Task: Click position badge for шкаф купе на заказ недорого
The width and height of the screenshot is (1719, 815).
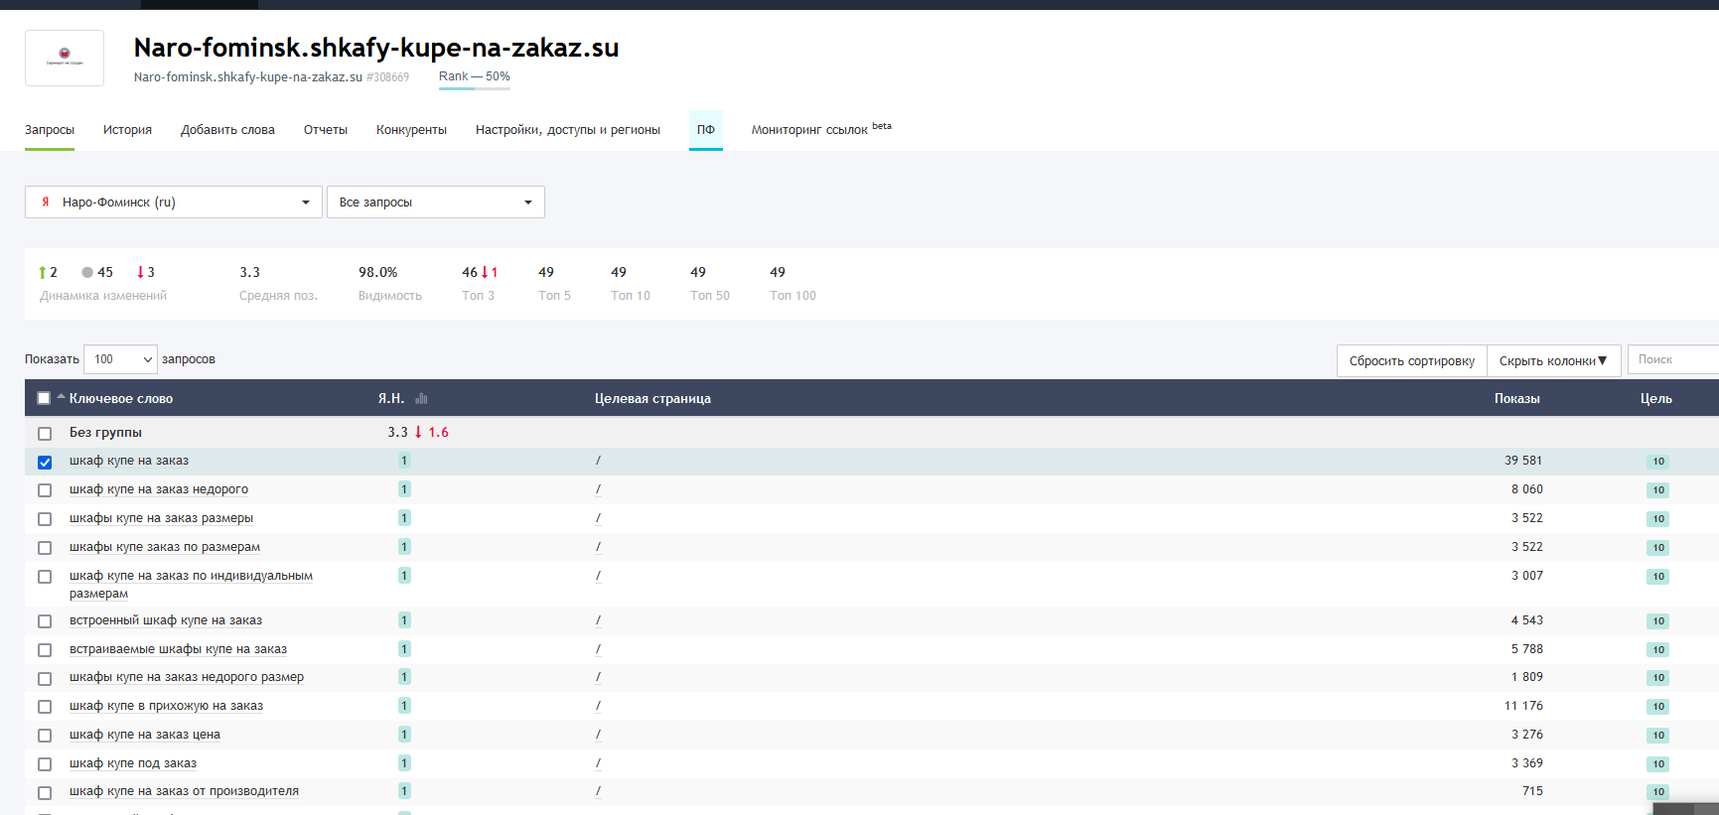Action: pyautogui.click(x=404, y=489)
